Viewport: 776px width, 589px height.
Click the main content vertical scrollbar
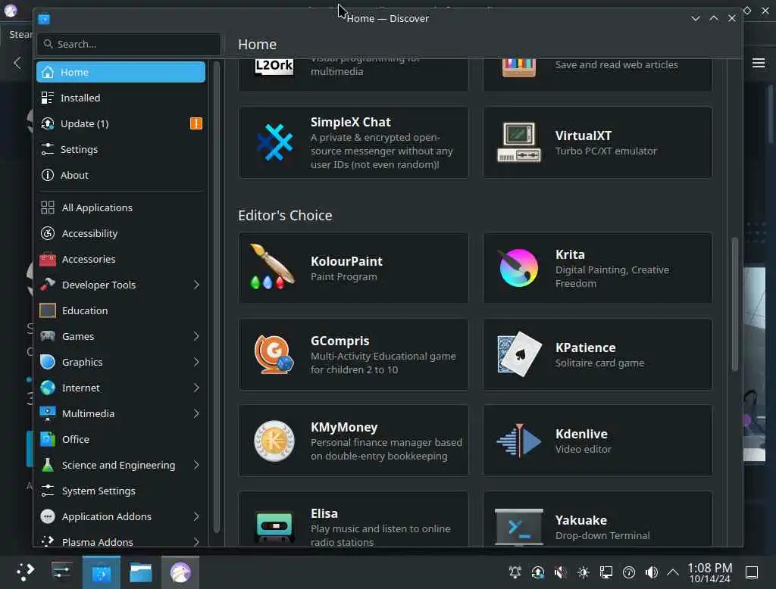734,304
